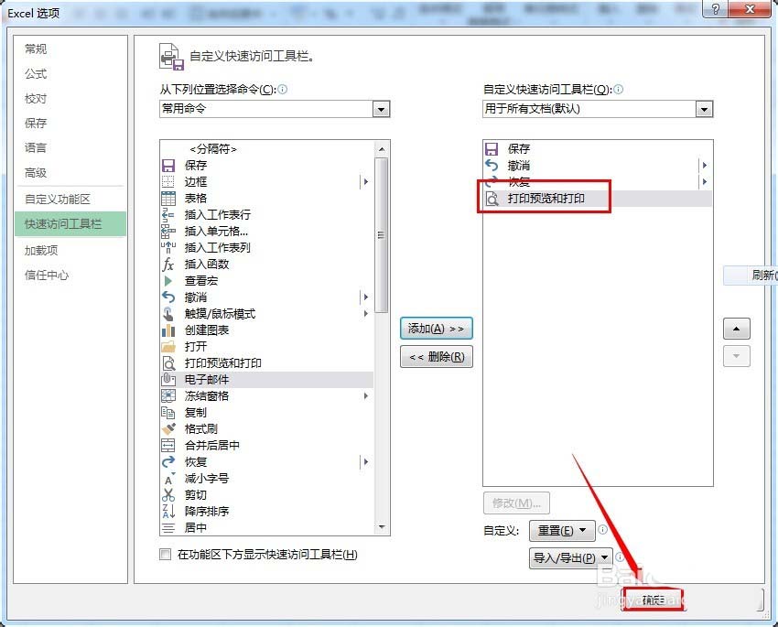The height and width of the screenshot is (627, 778).
Task: Enable 在功能区下方显示快速访问工具栏 checkbox
Action: coord(166,554)
